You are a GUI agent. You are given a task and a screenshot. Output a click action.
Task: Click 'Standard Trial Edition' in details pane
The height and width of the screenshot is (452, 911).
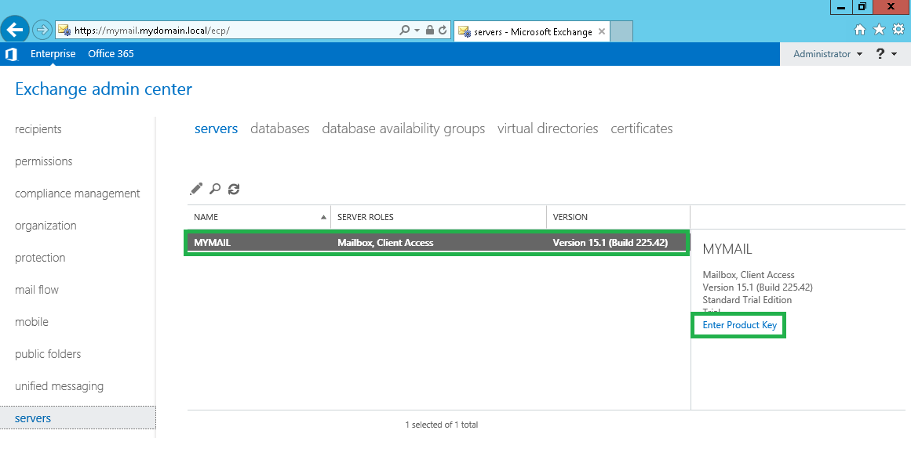point(746,300)
